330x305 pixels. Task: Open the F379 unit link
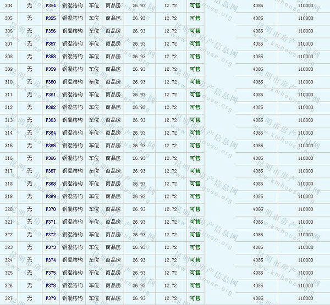pyautogui.click(x=50, y=298)
